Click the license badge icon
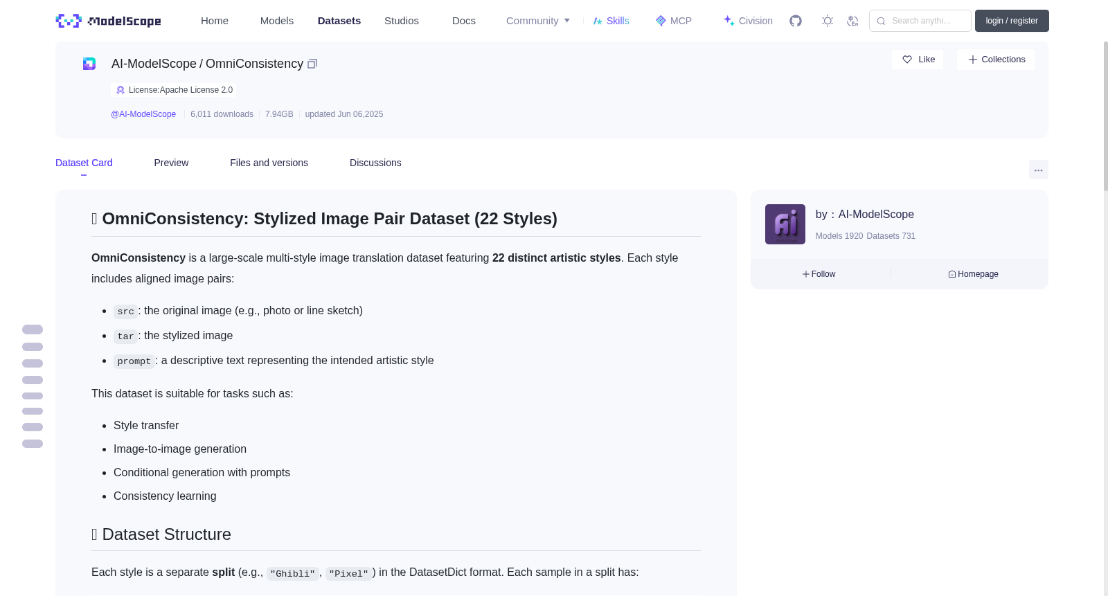The width and height of the screenshot is (1108, 596). 120,90
